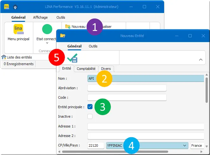Click the scroll left arrow in form
The height and width of the screenshot is (155, 210).
pos(59,152)
